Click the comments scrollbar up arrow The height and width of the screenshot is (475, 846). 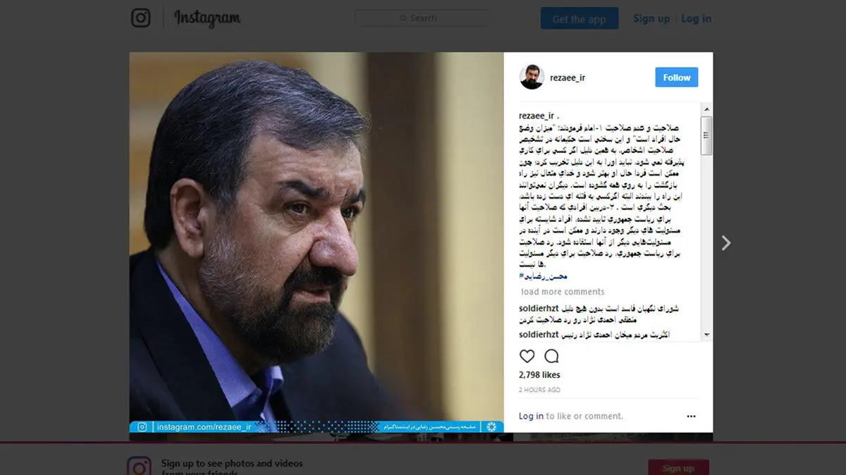(x=706, y=109)
